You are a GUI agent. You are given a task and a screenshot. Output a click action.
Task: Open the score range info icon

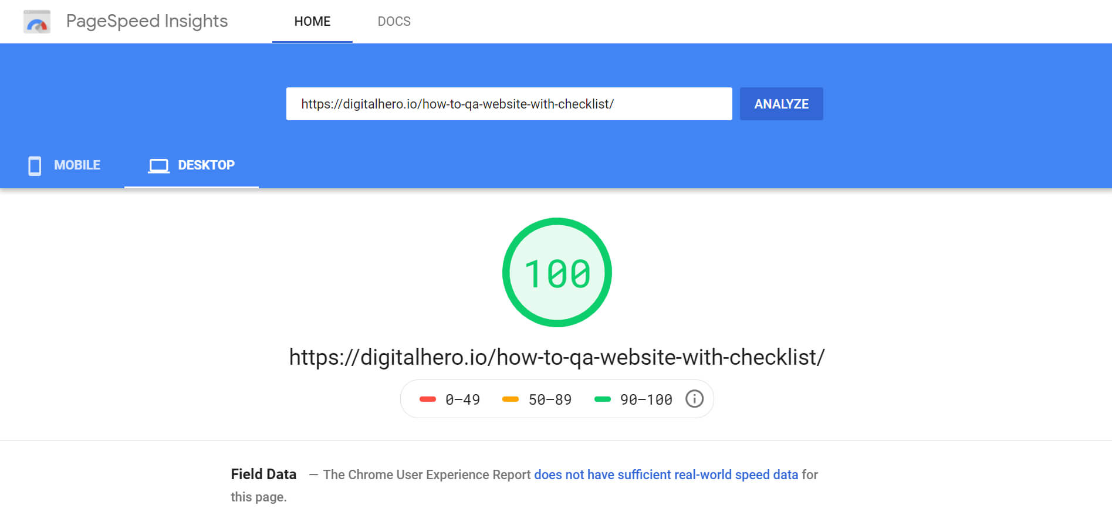click(x=694, y=399)
